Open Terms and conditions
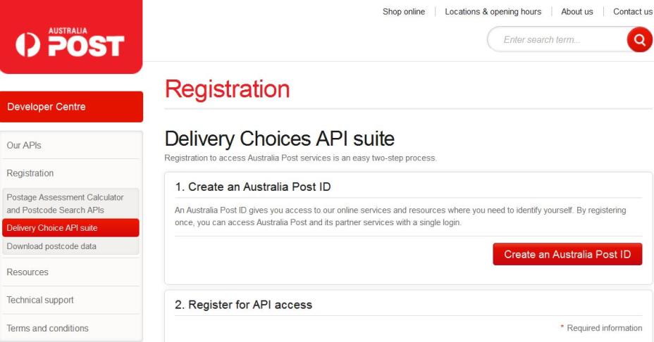 72,328
